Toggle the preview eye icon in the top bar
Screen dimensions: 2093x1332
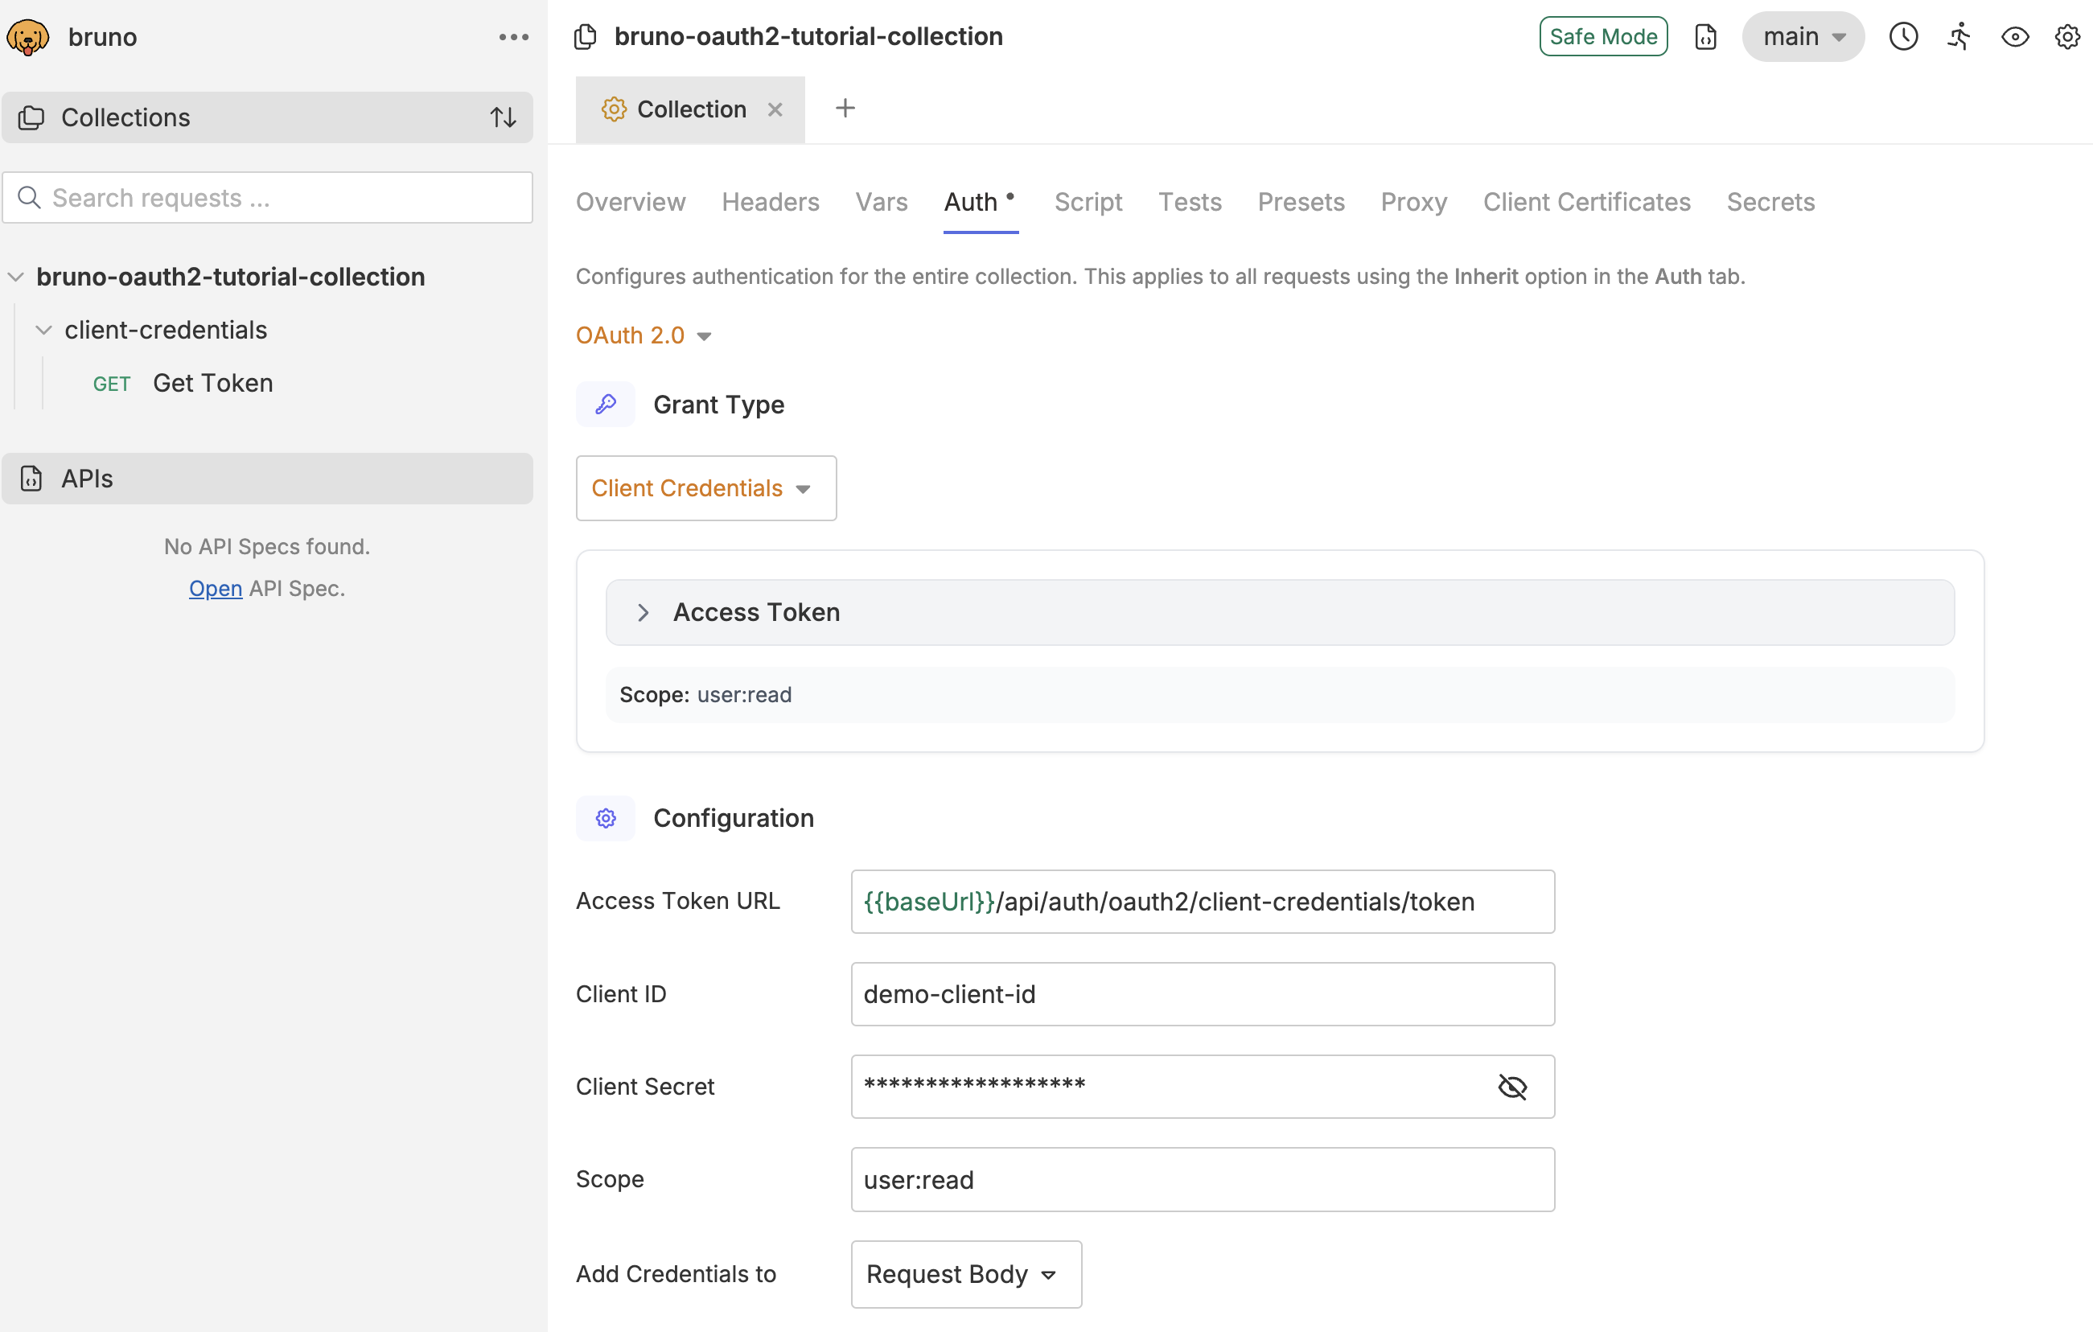2015,36
